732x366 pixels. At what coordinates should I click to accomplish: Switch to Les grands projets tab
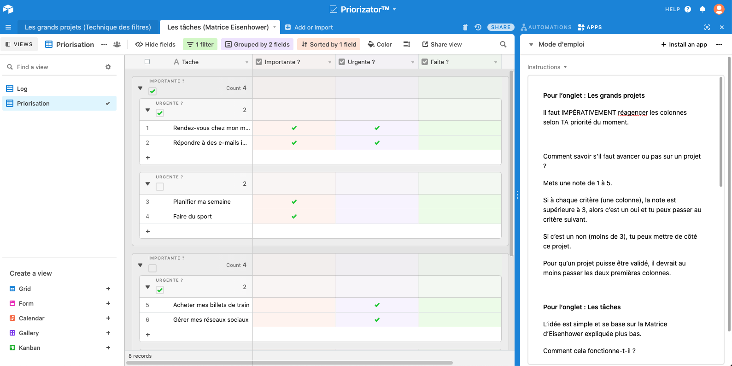pos(88,27)
